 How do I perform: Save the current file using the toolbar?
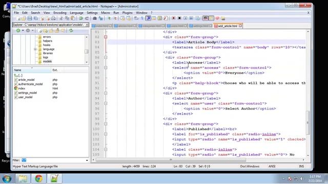(x=30, y=18)
